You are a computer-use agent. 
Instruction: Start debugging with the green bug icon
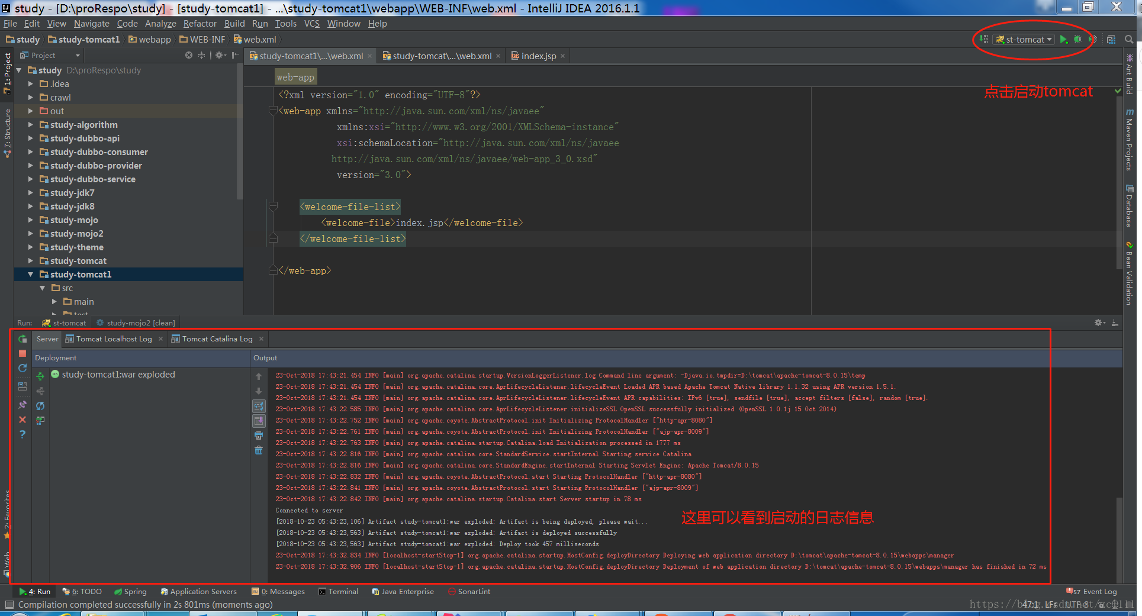[1077, 39]
